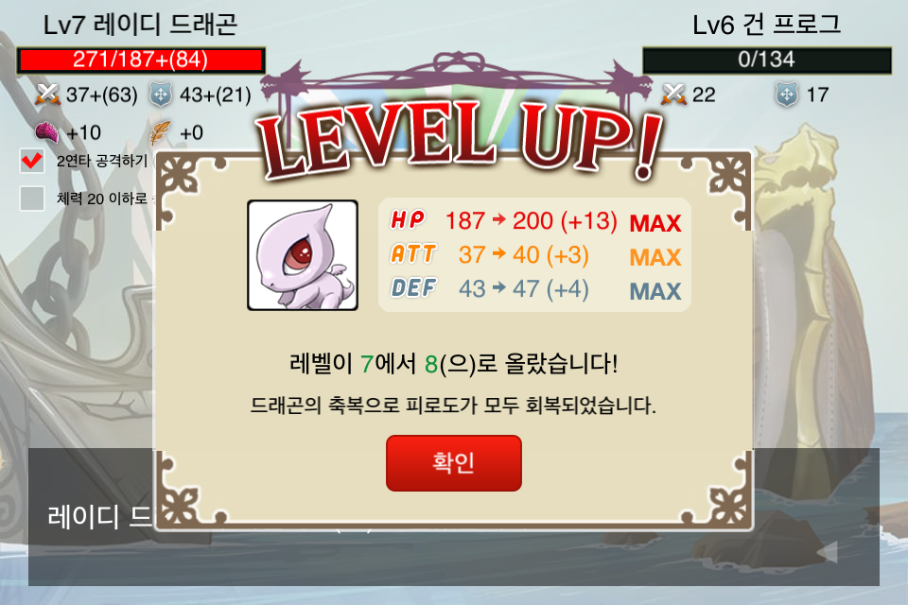Screen dimensions: 908x605
Task: Click the enemy 0/134 HP bar
Action: click(x=767, y=60)
